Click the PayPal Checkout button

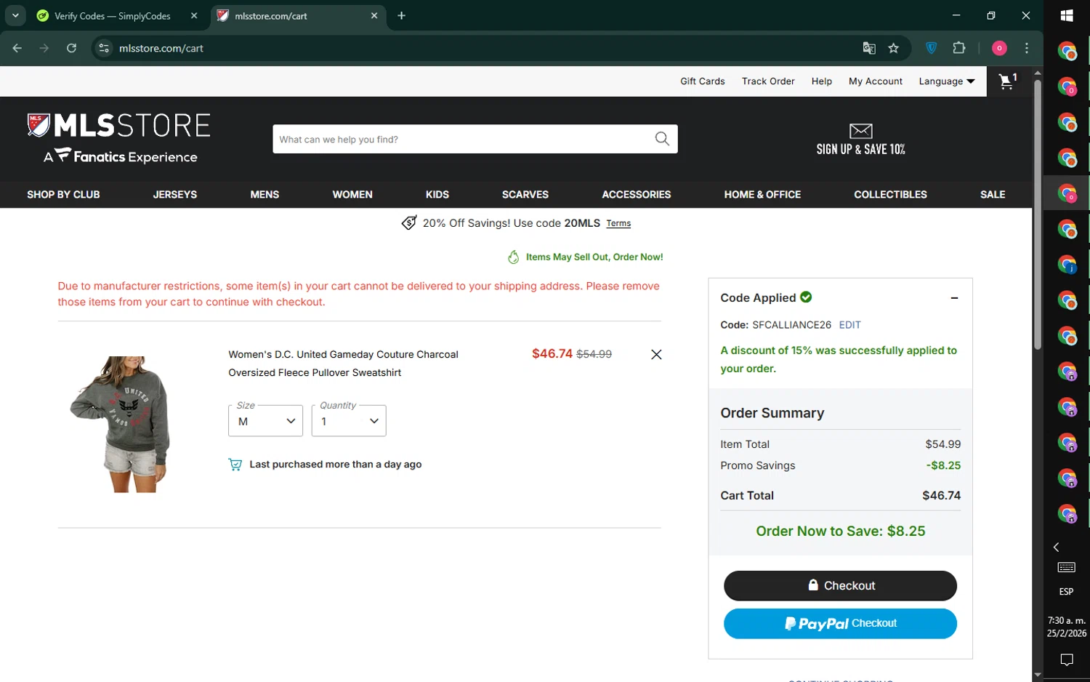coord(840,624)
